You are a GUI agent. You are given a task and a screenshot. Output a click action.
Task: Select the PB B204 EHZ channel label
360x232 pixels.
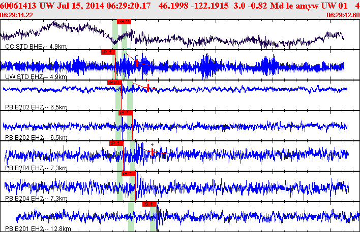pyautogui.click(x=36, y=168)
